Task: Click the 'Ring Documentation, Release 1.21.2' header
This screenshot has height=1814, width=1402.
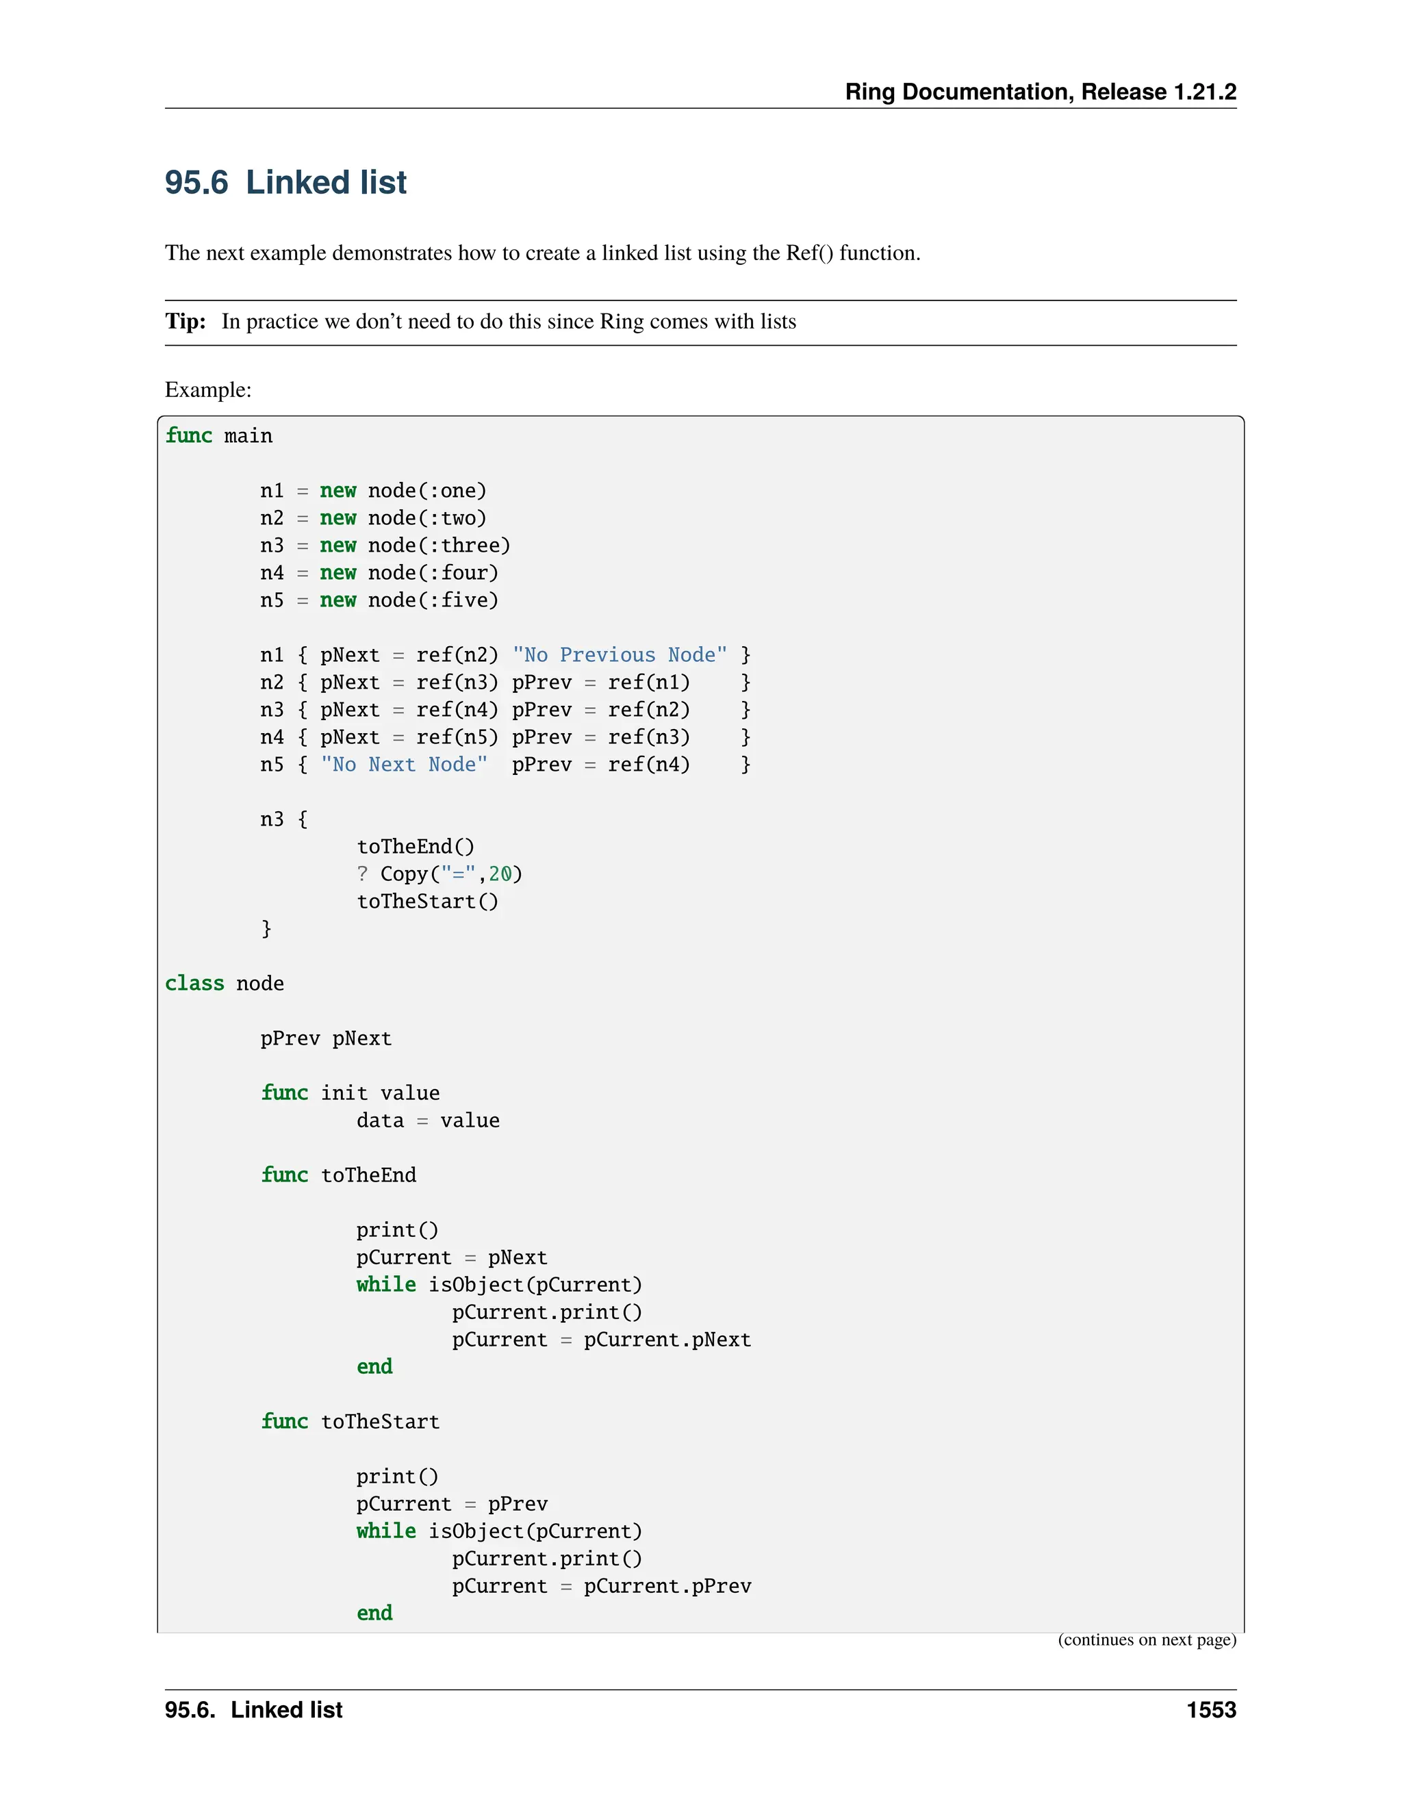Action: [x=1040, y=91]
